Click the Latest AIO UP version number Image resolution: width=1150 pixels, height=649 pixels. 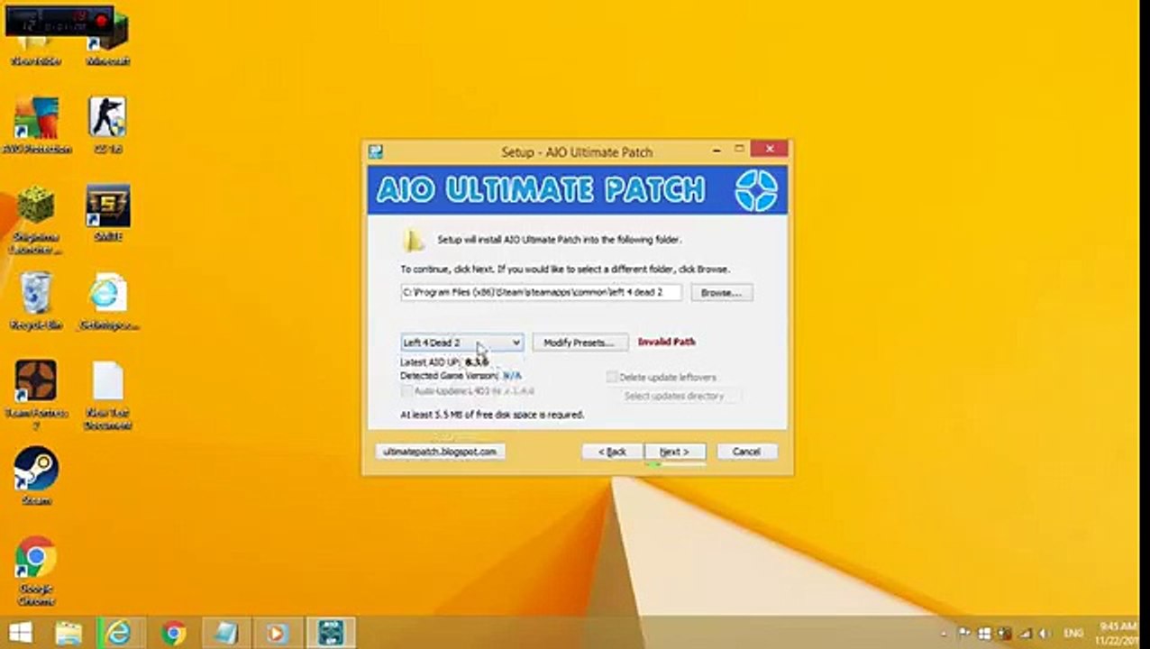(477, 361)
